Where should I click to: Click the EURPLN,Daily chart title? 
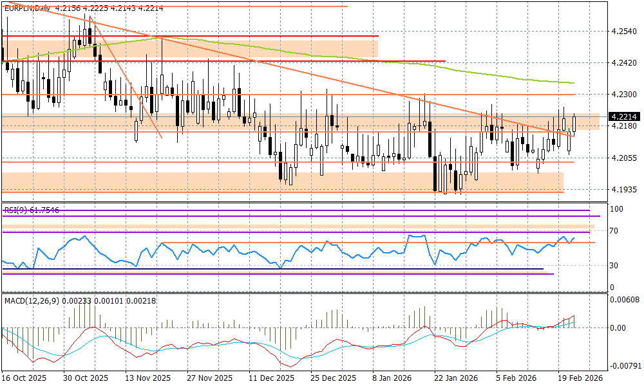click(27, 7)
